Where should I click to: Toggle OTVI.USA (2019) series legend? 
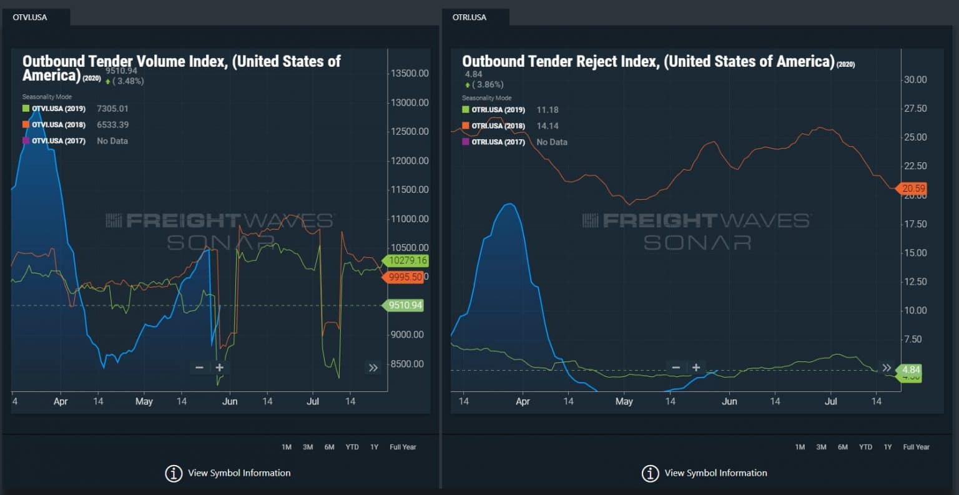pyautogui.click(x=58, y=109)
